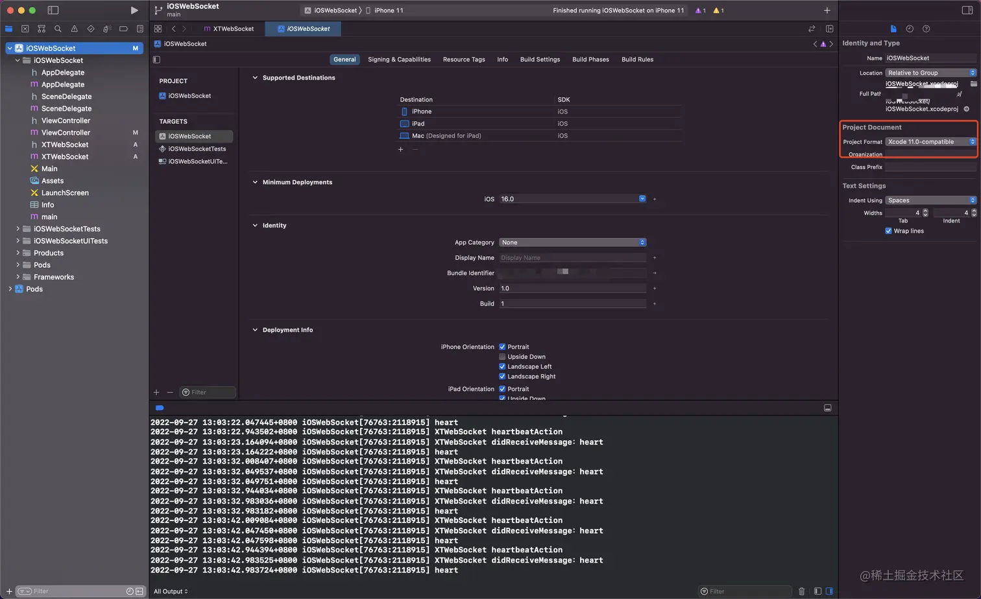Show the History inspector
The image size is (981, 599).
[x=910, y=29]
